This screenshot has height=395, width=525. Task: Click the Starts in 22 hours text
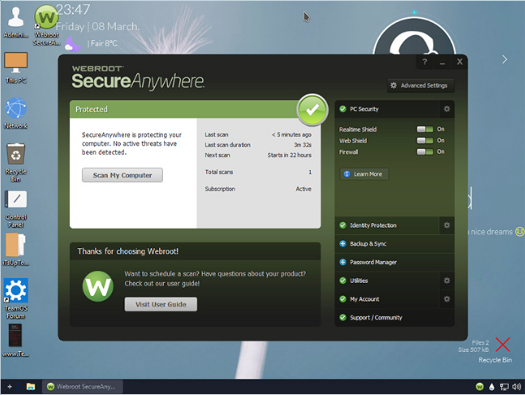pos(290,155)
